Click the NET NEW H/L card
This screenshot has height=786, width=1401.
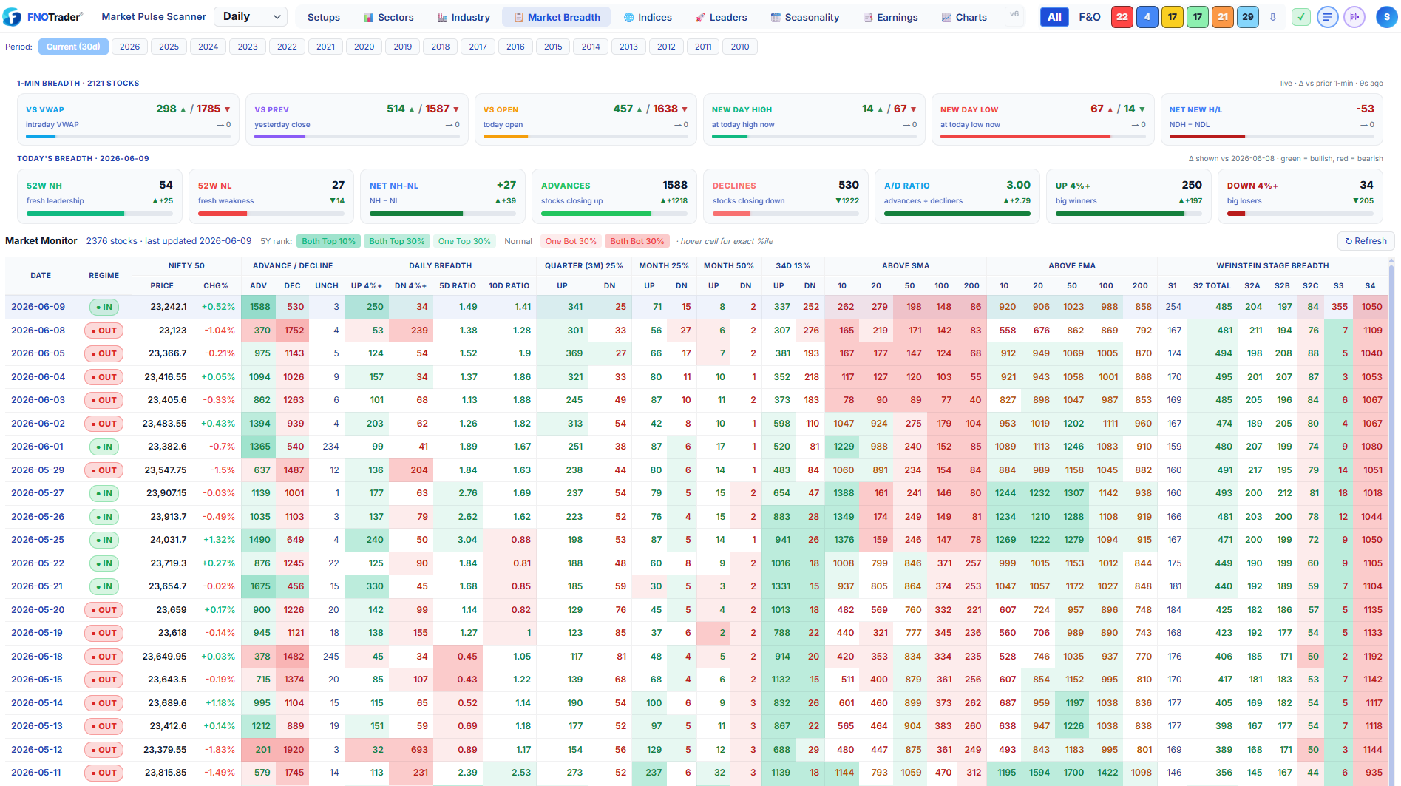1272,119
